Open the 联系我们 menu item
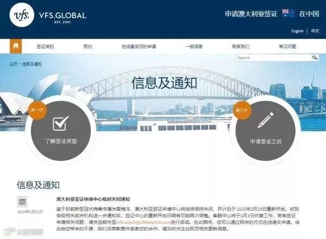Viewport: 326px width, 239px height. click(241, 46)
